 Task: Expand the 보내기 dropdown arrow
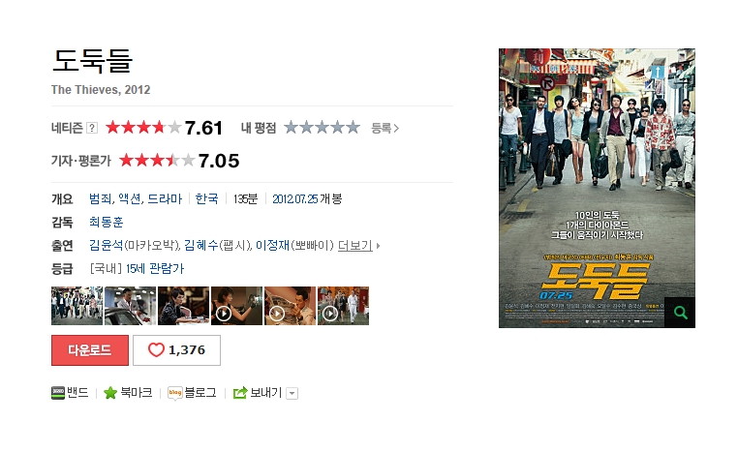tap(292, 393)
